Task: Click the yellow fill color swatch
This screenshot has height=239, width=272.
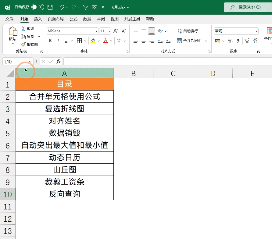Action: (93, 41)
